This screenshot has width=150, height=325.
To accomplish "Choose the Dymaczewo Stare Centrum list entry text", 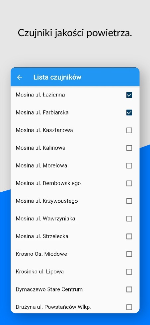I will 49,289.
